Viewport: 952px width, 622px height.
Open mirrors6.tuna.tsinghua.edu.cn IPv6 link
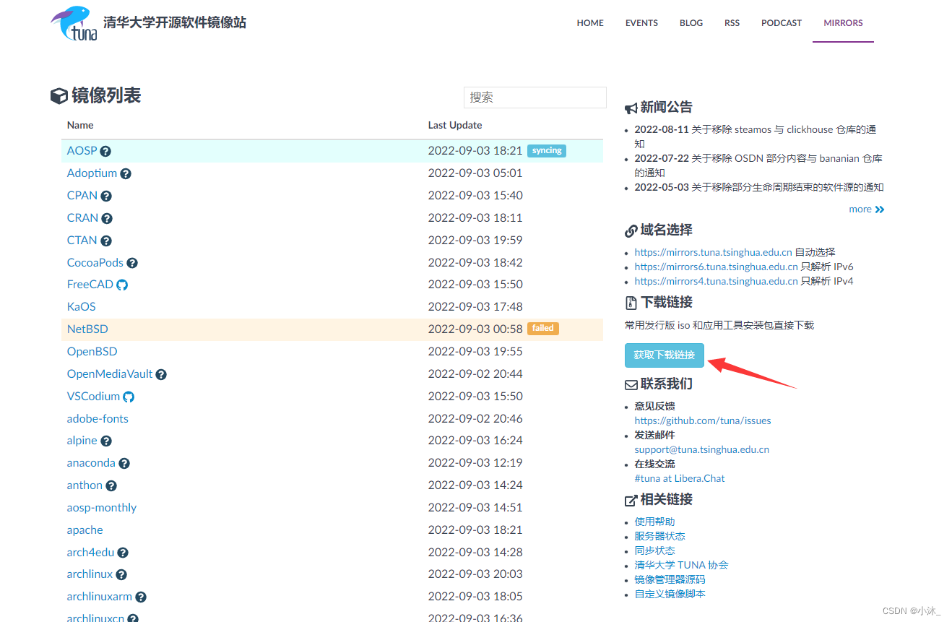(716, 267)
